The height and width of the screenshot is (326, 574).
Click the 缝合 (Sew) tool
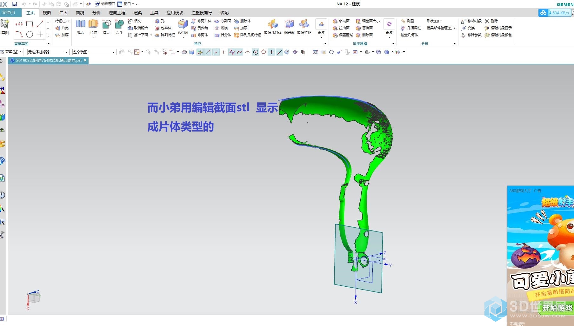(x=80, y=27)
